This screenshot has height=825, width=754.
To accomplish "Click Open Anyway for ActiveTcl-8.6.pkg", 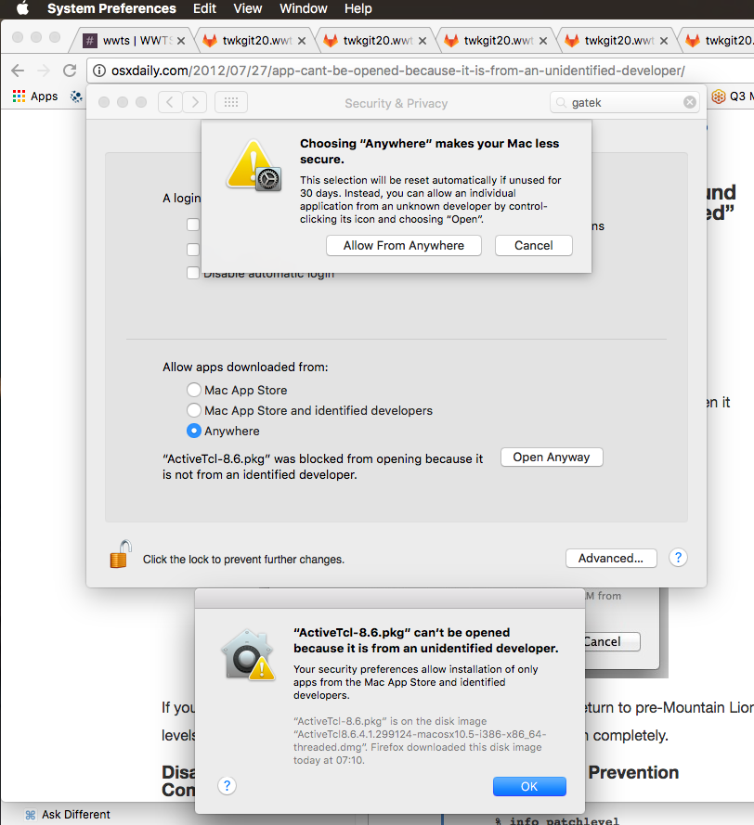I will (552, 458).
